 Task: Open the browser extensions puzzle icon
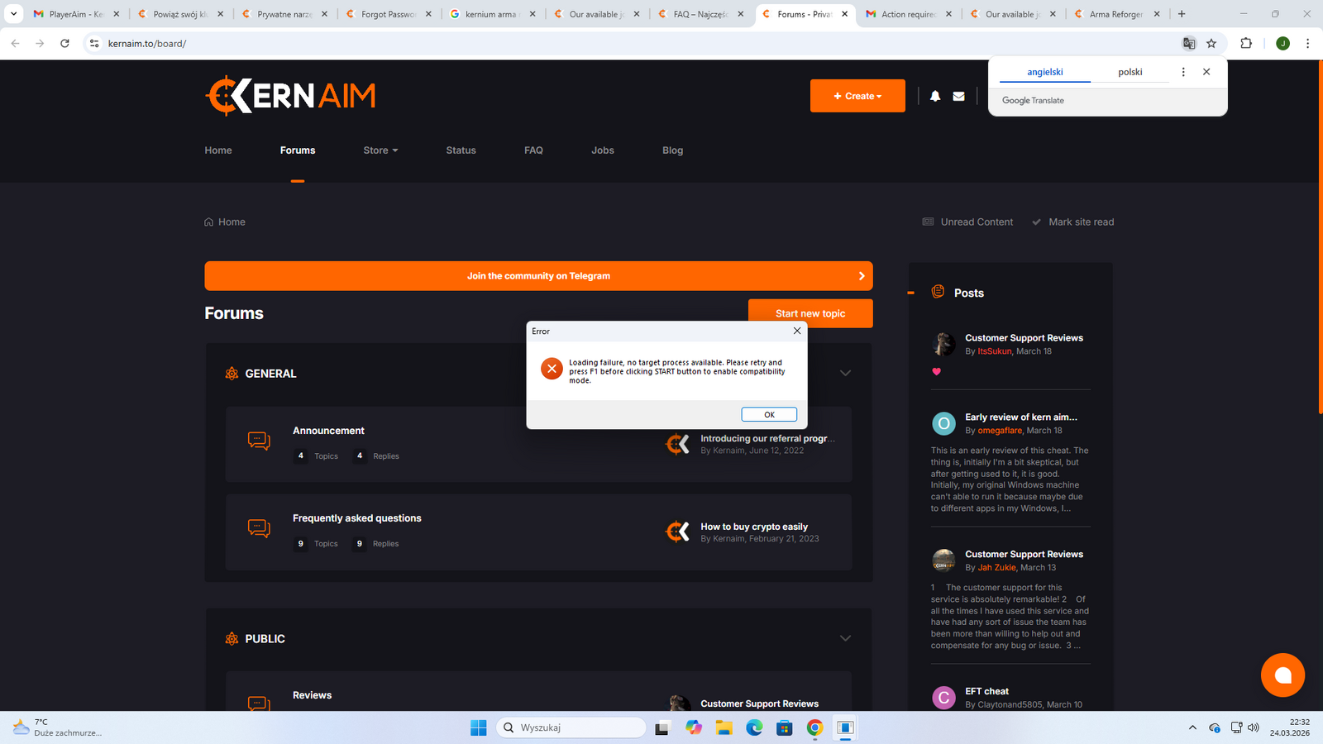point(1246,43)
